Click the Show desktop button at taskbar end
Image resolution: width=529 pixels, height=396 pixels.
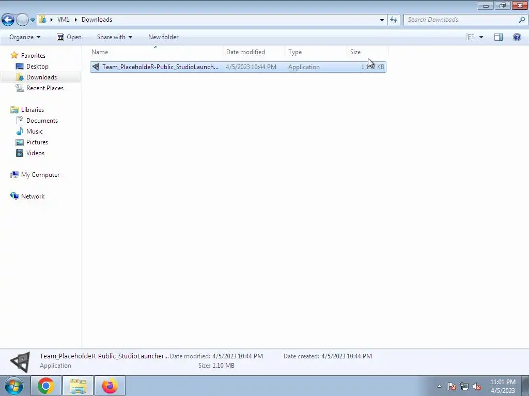tap(525, 386)
